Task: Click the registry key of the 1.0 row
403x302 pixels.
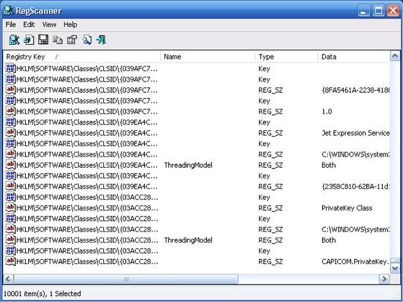Action: [87, 112]
